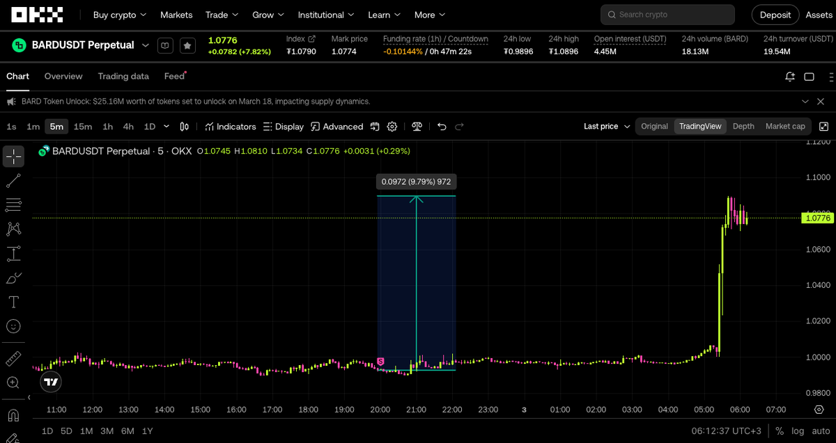This screenshot has width=836, height=443.
Task: Click the Deposit button
Action: (x=775, y=15)
